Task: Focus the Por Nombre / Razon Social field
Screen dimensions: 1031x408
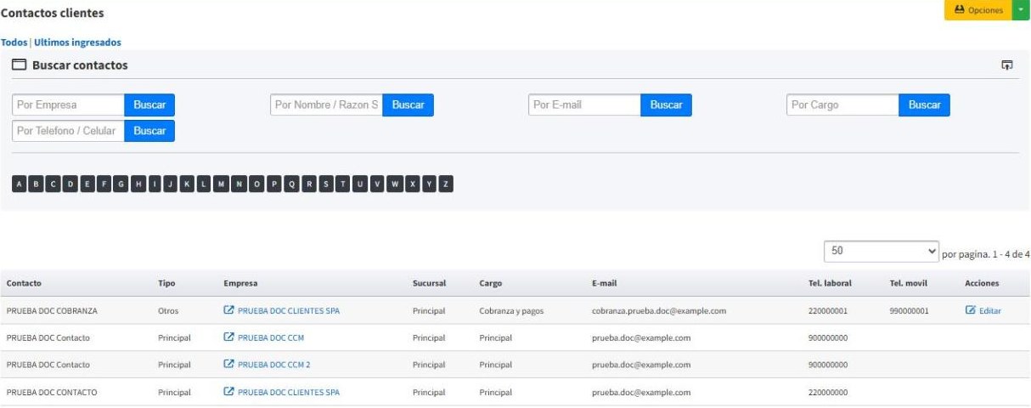Action: click(326, 105)
